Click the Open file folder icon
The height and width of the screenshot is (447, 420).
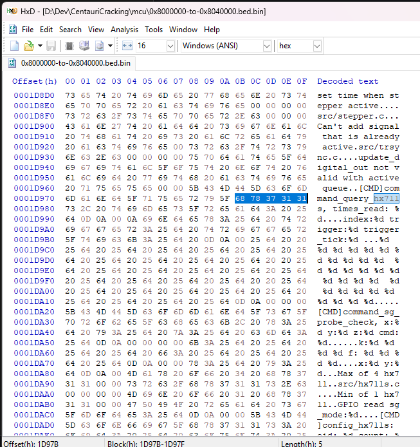[x=28, y=46]
